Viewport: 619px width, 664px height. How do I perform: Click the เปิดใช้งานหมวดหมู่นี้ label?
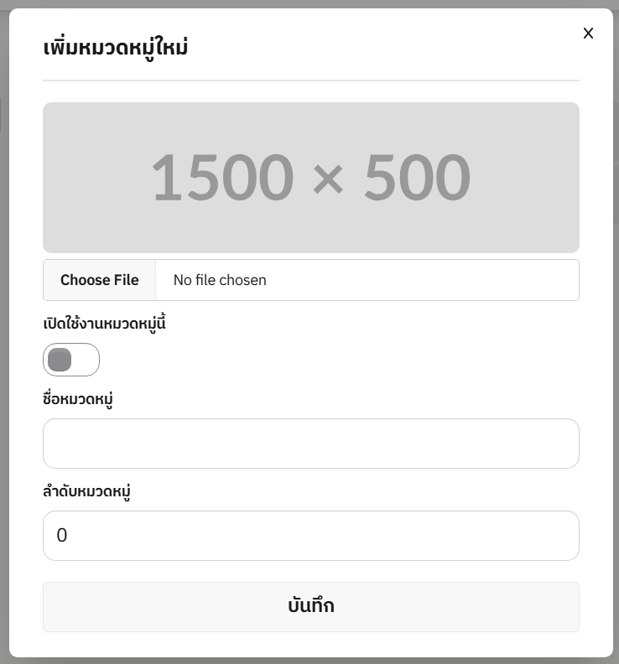click(105, 324)
